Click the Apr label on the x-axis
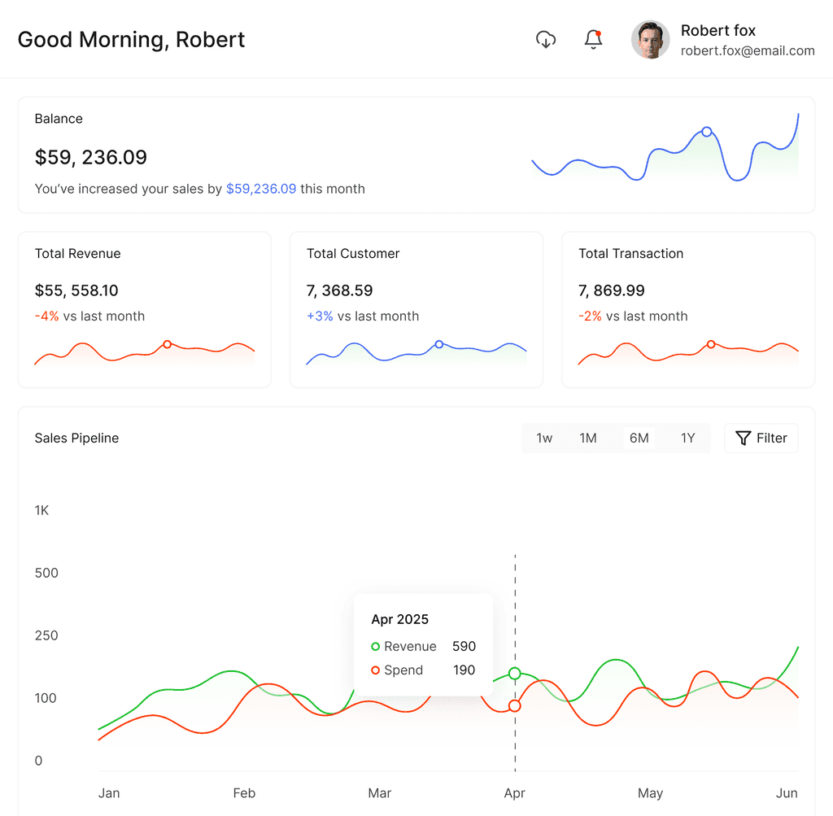Viewport: 833px width, 816px height. pos(514,794)
